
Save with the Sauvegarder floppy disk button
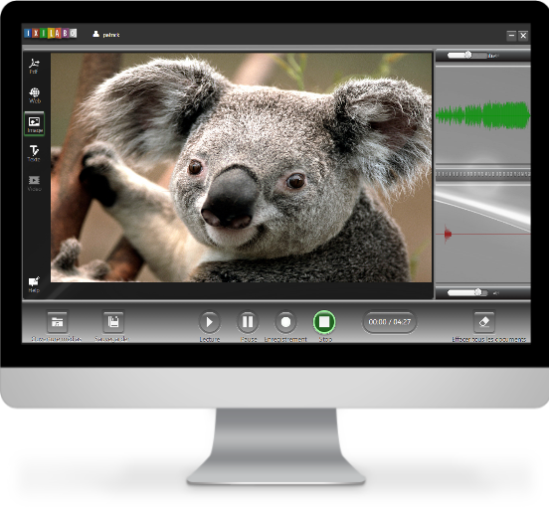click(x=113, y=321)
